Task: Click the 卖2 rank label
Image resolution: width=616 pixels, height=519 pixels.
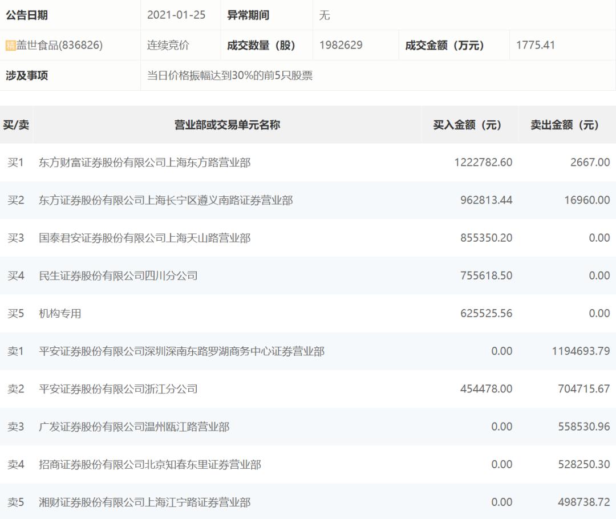Action: 16,388
